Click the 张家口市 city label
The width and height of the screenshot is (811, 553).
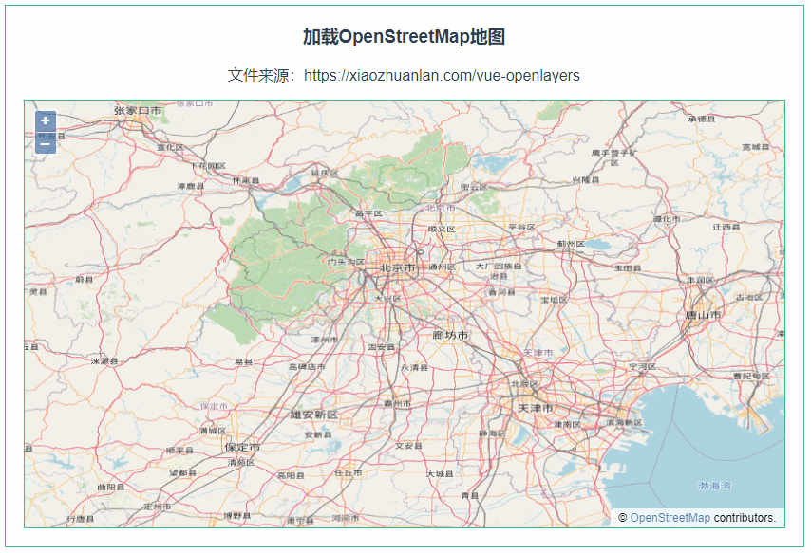[x=138, y=110]
